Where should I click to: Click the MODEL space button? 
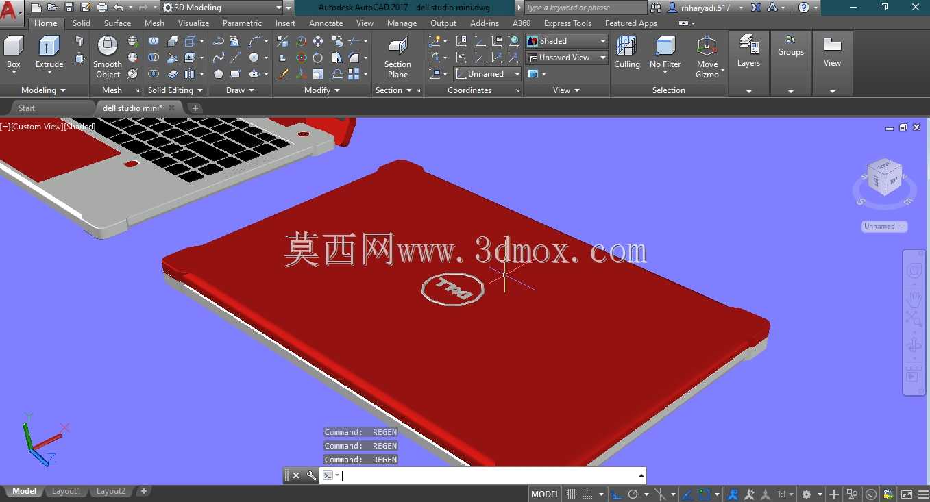(x=546, y=494)
